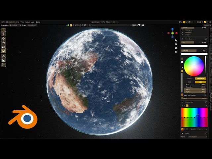The height and width of the screenshot is (159, 212).
Task: Click the Alpha value field
Action: pos(195,92)
